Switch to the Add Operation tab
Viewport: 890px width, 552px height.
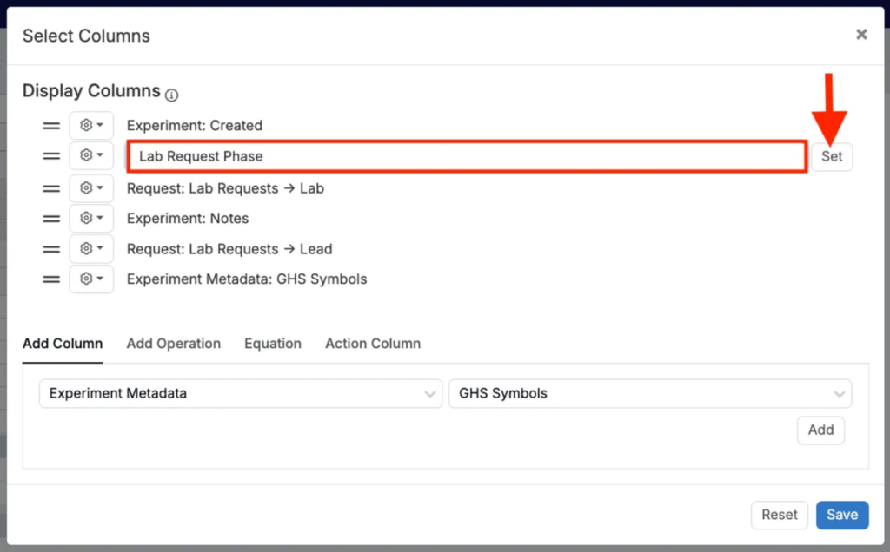pyautogui.click(x=174, y=344)
